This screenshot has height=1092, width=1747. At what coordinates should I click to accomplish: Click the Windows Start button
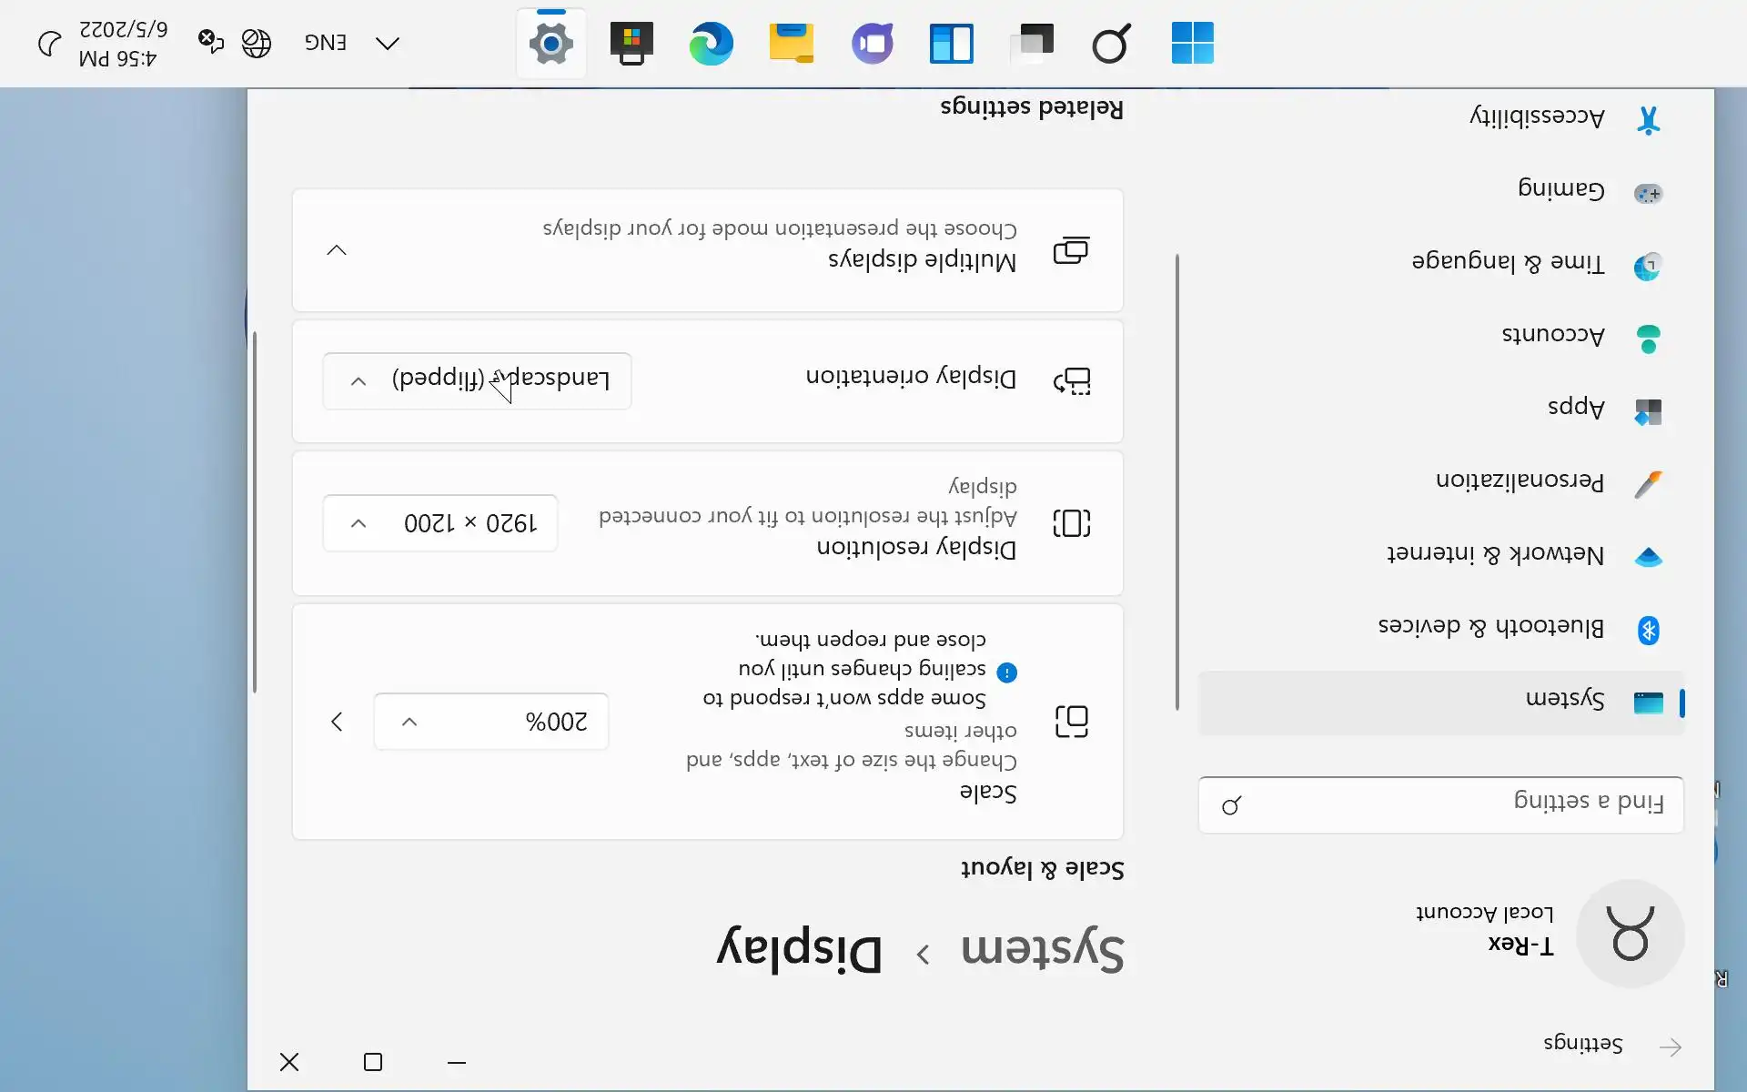[1192, 43]
